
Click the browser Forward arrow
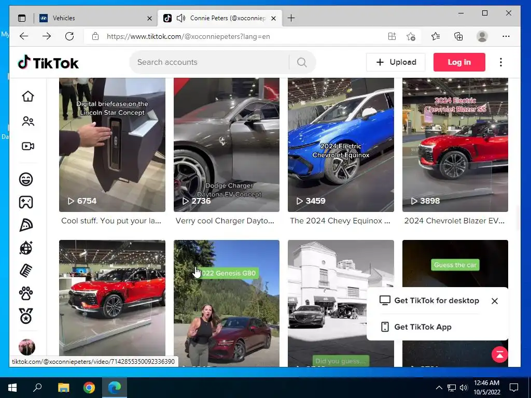point(46,36)
